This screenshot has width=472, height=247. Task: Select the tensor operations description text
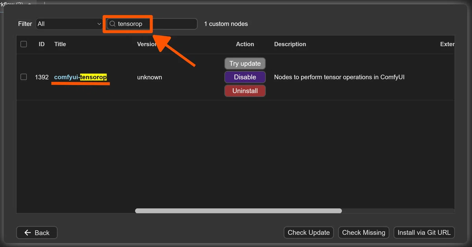(339, 77)
